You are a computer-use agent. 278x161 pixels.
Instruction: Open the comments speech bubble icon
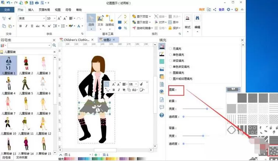click(x=162, y=107)
